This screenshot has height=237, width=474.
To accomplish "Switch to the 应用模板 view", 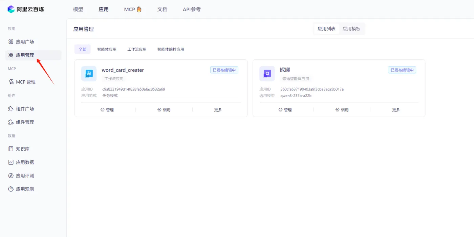I will pyautogui.click(x=351, y=29).
